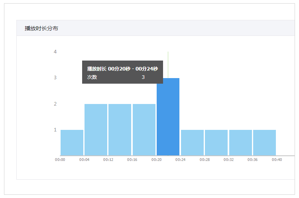Select the bar between 00:24 and 00:28
The image size is (299, 198).
click(x=192, y=143)
